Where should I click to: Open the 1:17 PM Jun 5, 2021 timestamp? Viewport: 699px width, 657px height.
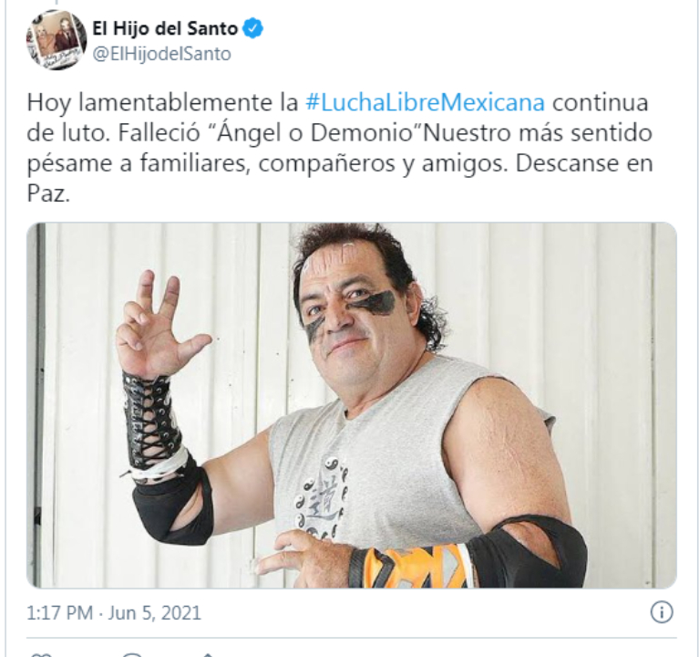pos(114,613)
